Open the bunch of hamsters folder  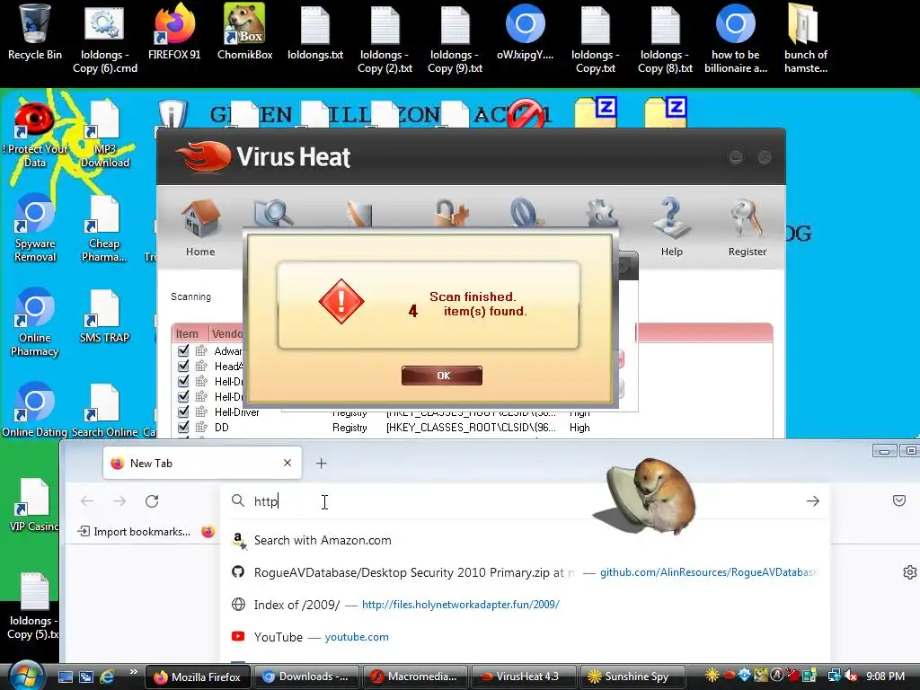[x=806, y=38]
